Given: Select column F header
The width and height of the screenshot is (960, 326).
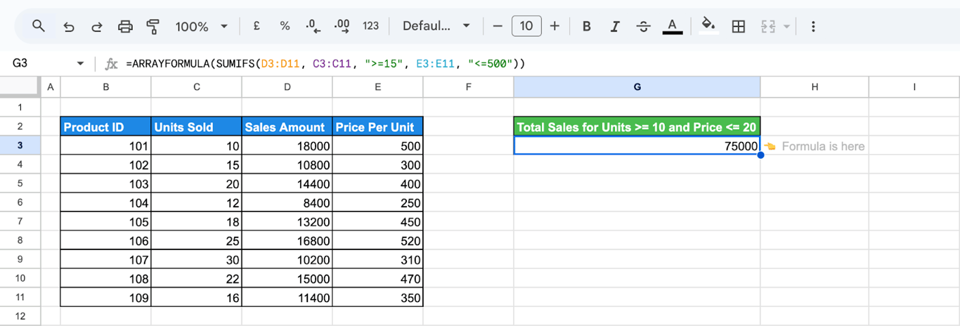Looking at the screenshot, I should (x=468, y=87).
